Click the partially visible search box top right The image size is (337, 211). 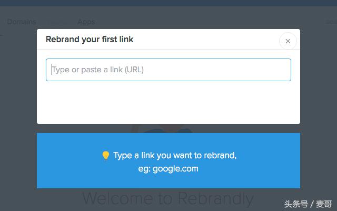[x=331, y=22]
